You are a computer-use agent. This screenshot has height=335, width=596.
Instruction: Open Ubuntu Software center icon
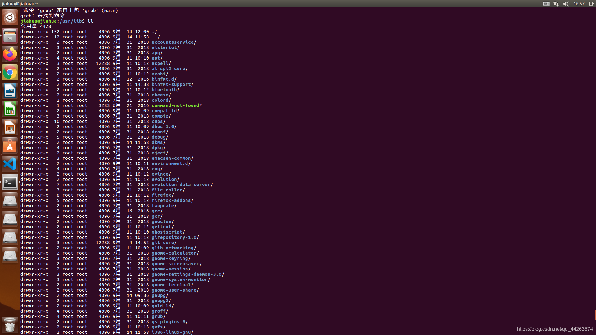pos(10,146)
